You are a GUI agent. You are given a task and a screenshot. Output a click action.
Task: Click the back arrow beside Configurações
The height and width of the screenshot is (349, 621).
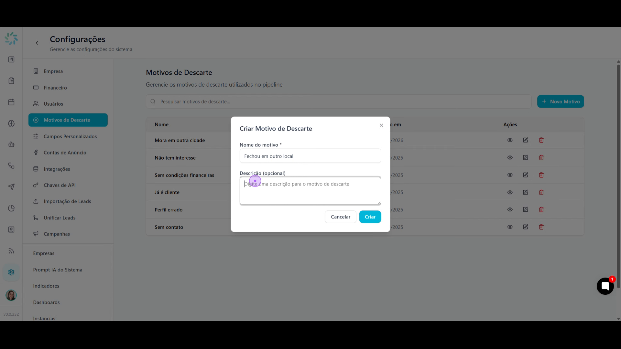tap(38, 43)
